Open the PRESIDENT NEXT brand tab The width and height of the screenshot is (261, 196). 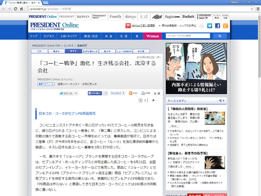tap(99, 17)
